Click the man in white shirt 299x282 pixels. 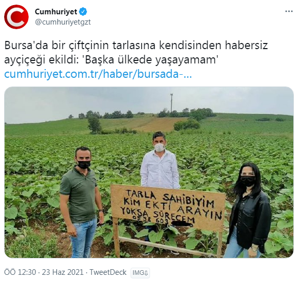click(160, 159)
